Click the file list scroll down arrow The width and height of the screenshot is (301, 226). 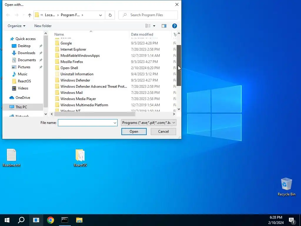(179, 109)
